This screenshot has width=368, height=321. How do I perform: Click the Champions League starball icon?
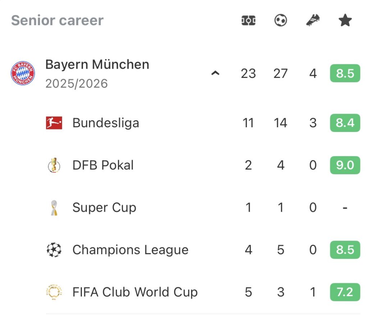click(54, 250)
